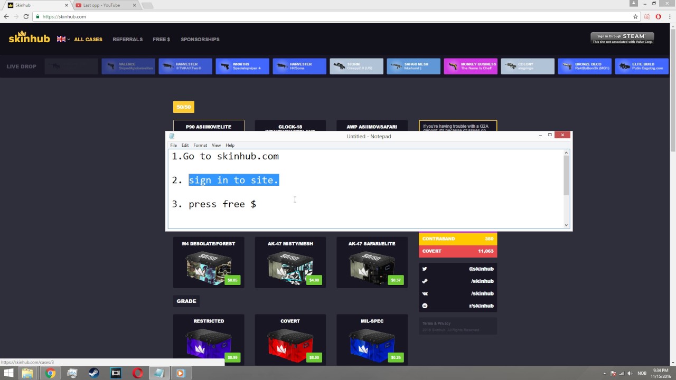This screenshot has width=676, height=380.
Task: Click the yellow 50/50 category tag
Action: 184,107
